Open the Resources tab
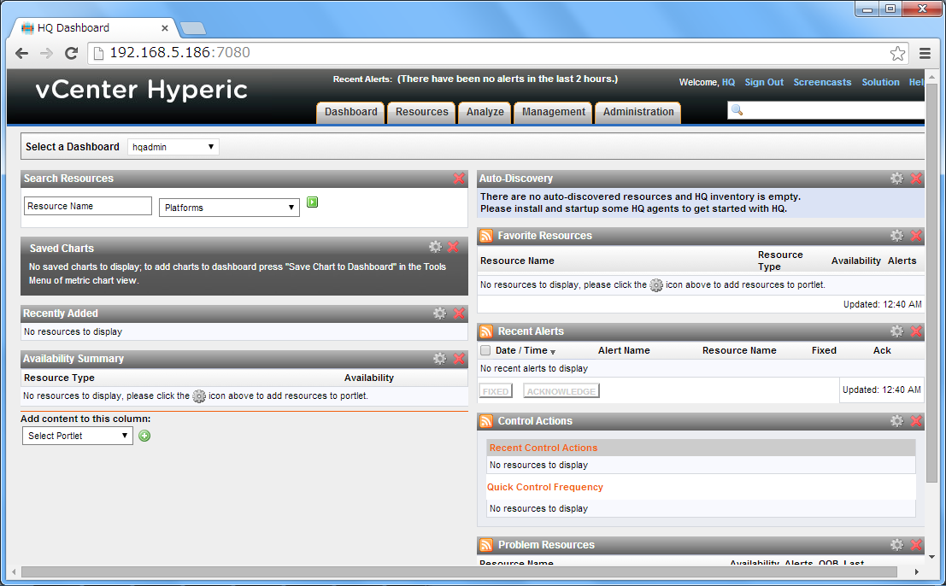Viewport: 946px width, 586px height. point(421,112)
